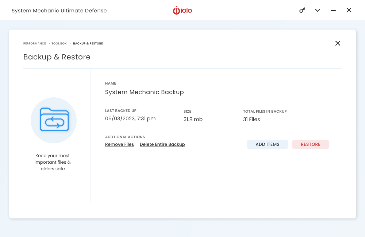Click the System Mechanic Backup name field
The height and width of the screenshot is (237, 365).
[x=144, y=92]
